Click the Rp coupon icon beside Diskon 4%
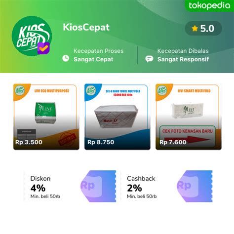This screenshot has width=234, height=234. coord(98,186)
